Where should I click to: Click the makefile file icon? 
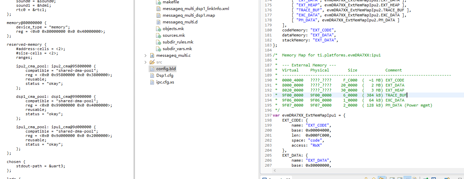coord(159,2)
